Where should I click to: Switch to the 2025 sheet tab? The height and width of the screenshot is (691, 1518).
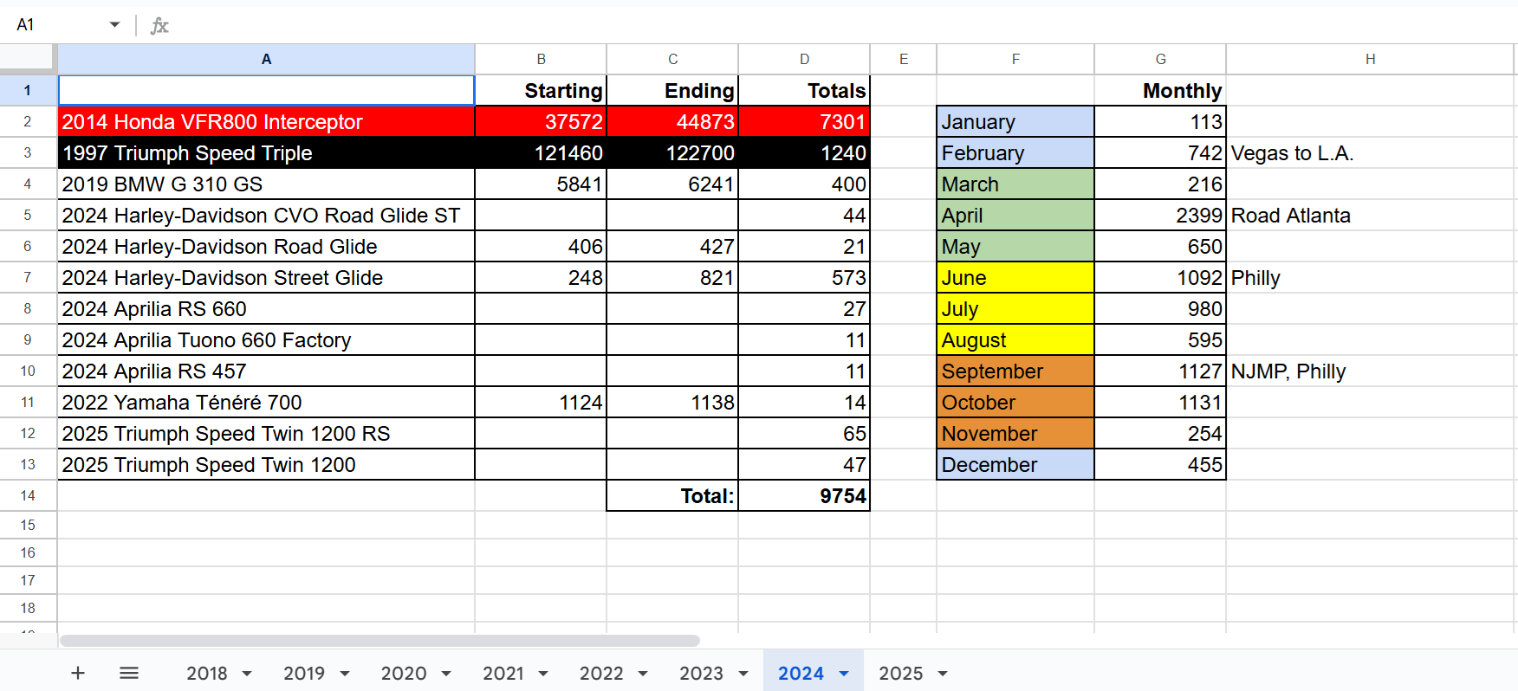click(x=901, y=674)
